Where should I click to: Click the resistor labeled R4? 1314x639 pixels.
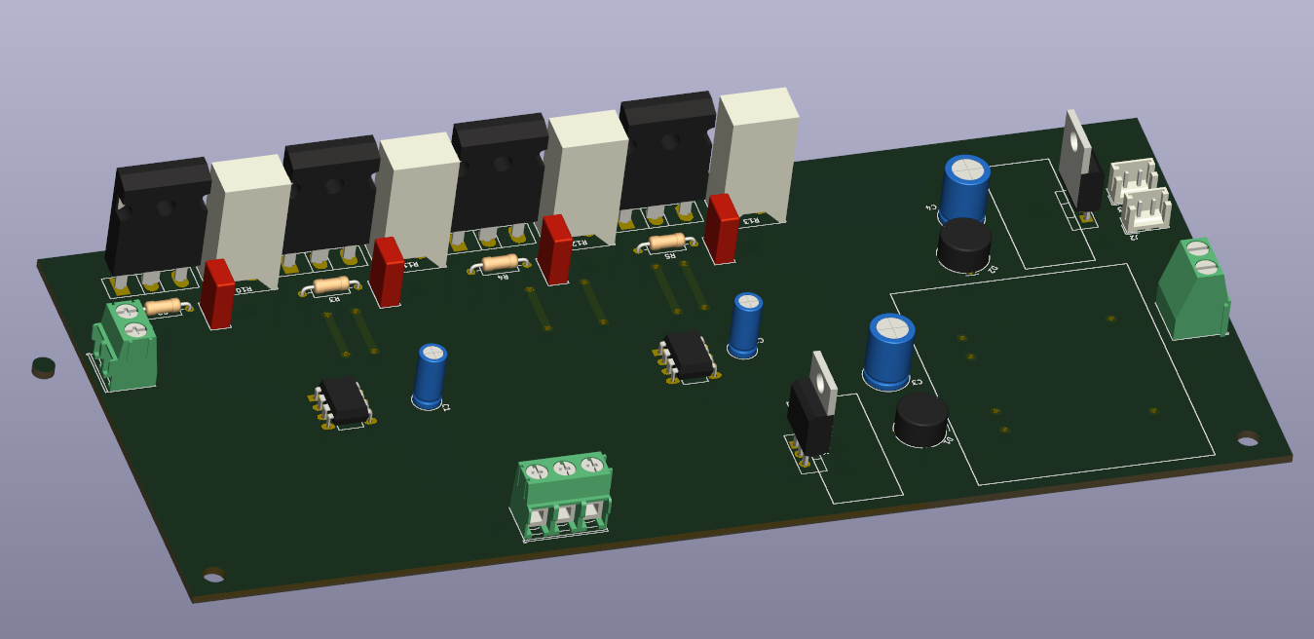499,262
